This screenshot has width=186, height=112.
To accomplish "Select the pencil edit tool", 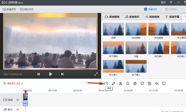I will pyautogui.click(x=113, y=84).
